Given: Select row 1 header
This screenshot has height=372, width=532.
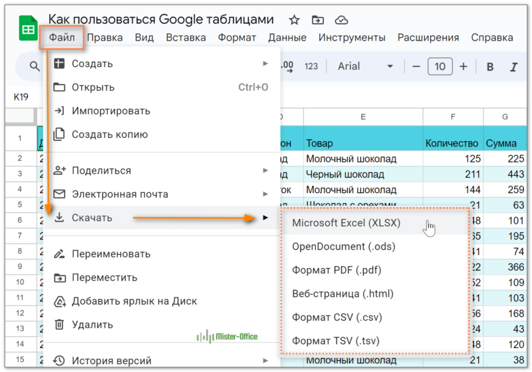Looking at the screenshot, I should click(20, 138).
